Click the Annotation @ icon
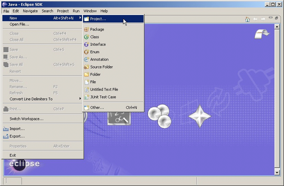Image resolution: width=284 pixels, height=186 pixels. coord(87,59)
